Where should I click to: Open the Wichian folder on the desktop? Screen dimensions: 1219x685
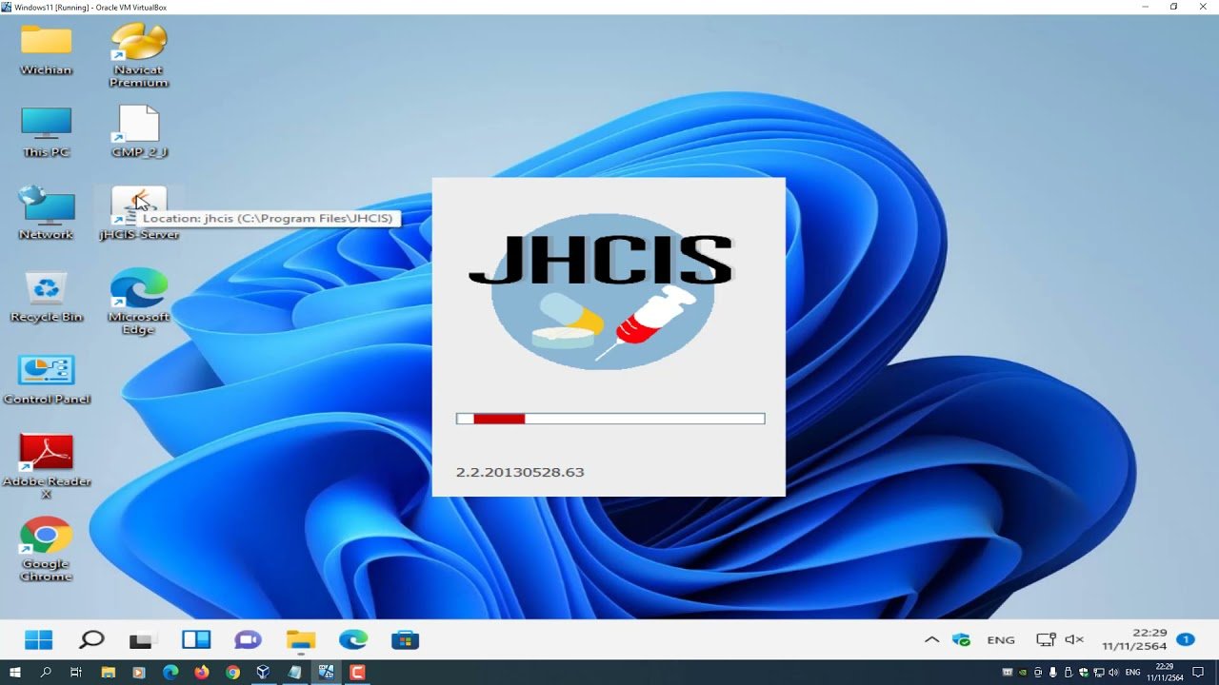[45, 43]
